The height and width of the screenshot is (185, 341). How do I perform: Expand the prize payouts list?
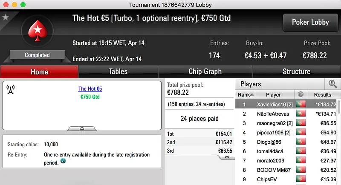[227, 157]
